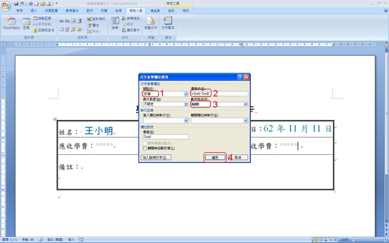The width and height of the screenshot is (389, 243).
Task: Expand the run-on-entry macro dropdown
Action: 186,121
